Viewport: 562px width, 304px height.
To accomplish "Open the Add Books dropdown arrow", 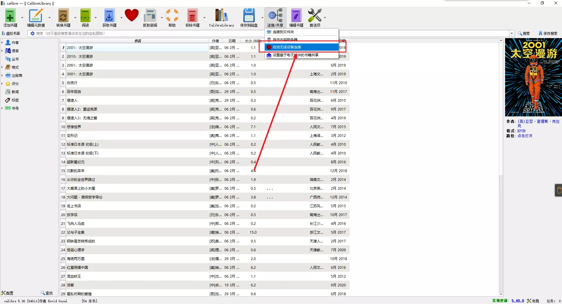I will pyautogui.click(x=22, y=18).
